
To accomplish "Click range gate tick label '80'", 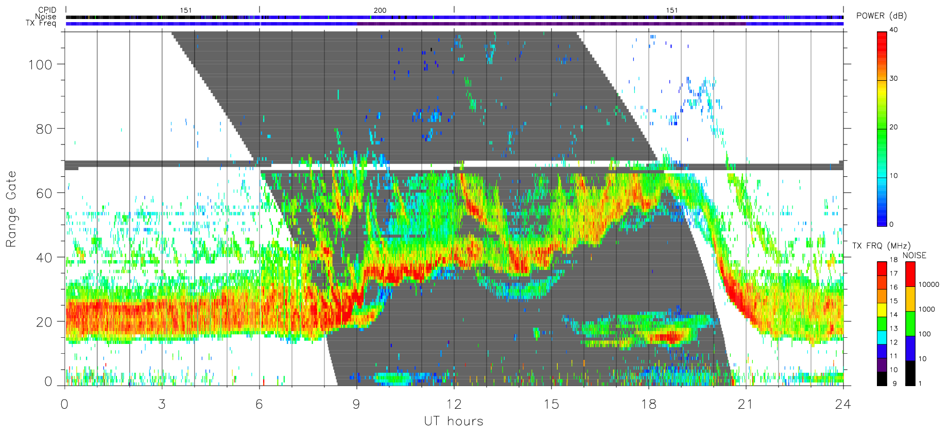I will pos(44,129).
